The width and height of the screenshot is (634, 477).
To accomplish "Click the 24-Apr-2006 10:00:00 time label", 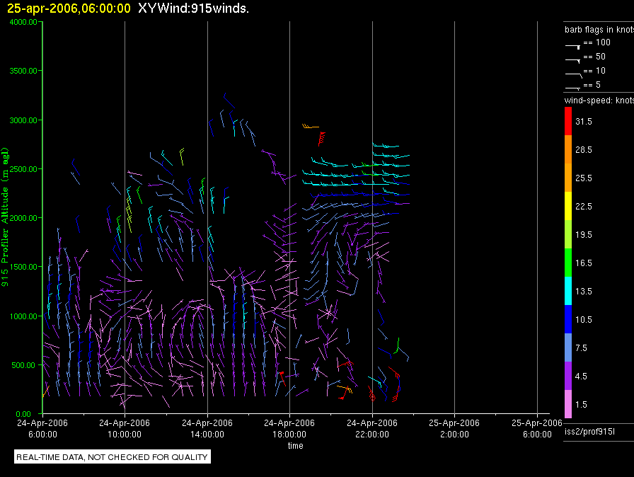I will coord(125,428).
